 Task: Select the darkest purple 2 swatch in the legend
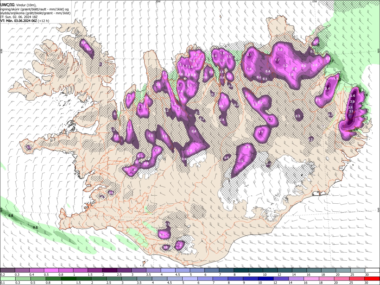pos(110,270)
